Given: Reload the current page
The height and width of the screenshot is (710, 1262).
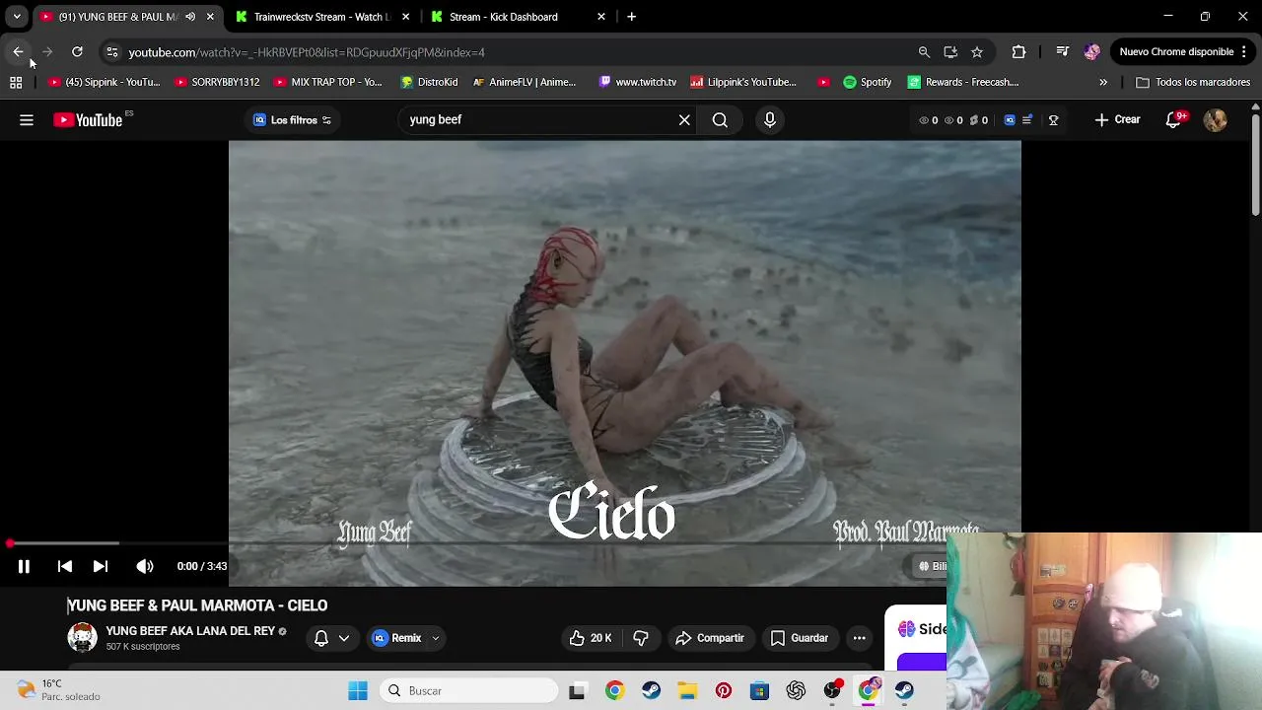Looking at the screenshot, I should pyautogui.click(x=77, y=52).
